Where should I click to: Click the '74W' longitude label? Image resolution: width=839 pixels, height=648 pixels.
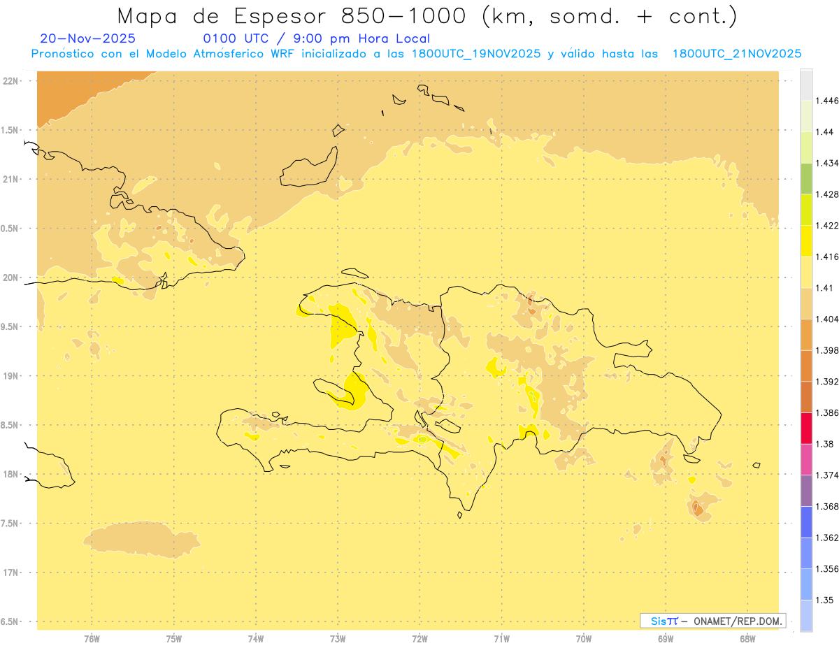coord(256,639)
